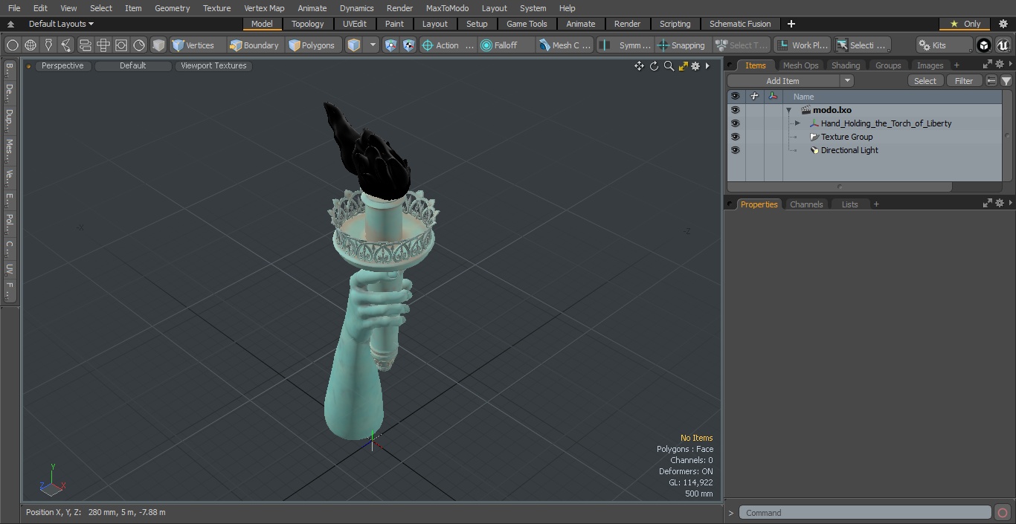Click the Unreal Engine icon

coord(1003,45)
